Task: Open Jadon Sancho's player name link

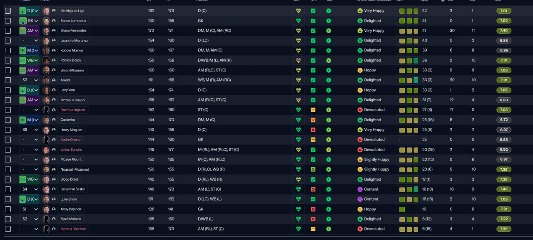Action: [x=71, y=149]
